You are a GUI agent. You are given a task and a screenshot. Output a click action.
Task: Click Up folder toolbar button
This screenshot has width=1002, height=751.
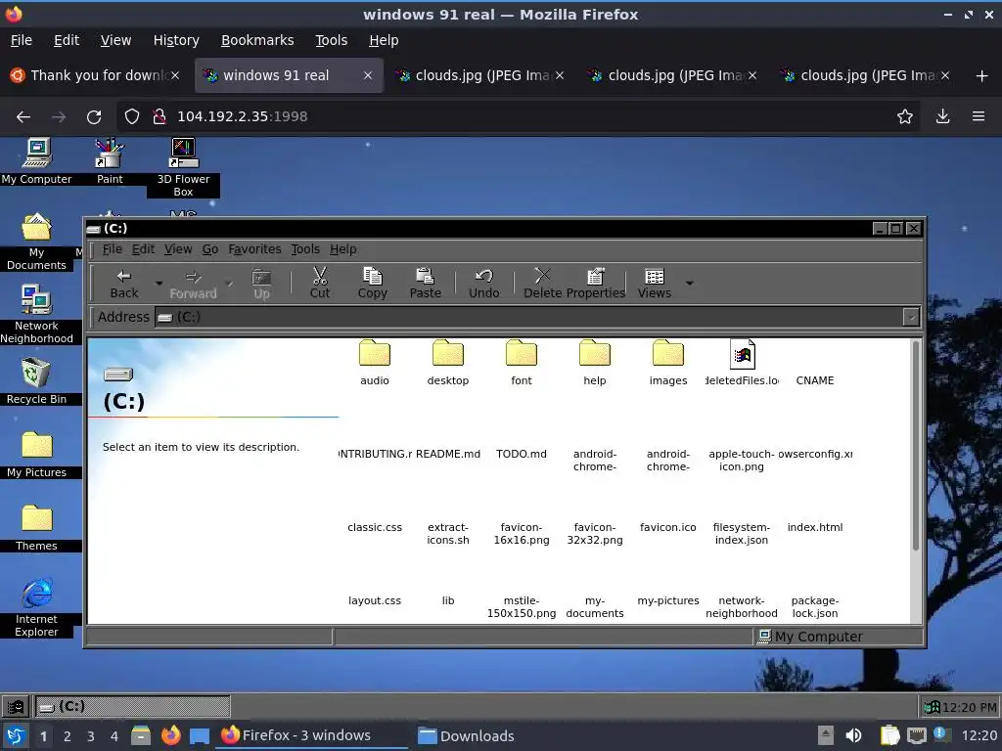click(x=261, y=284)
